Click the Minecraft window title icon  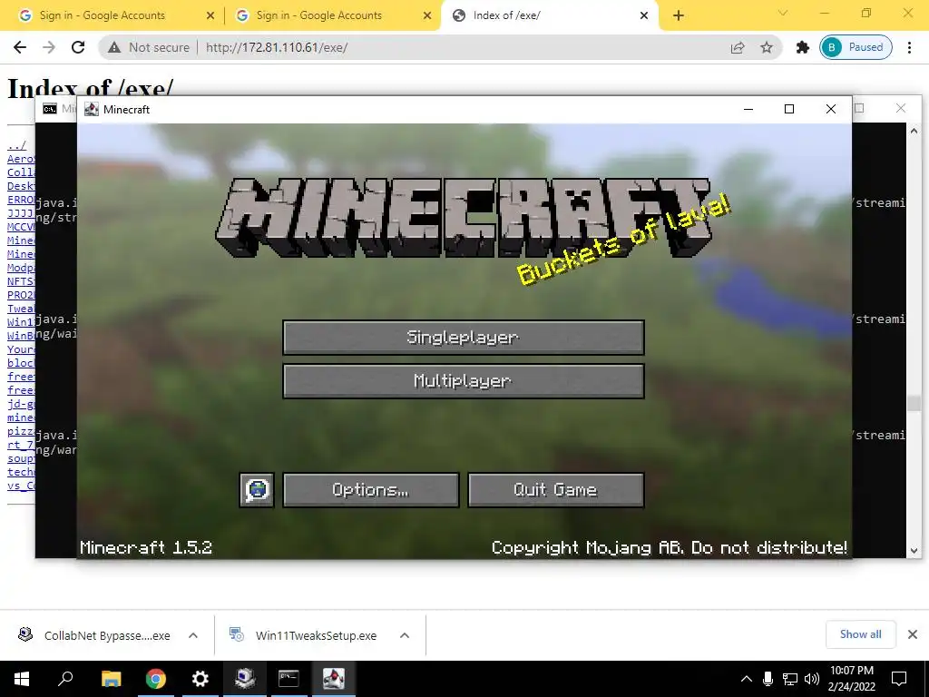[92, 109]
